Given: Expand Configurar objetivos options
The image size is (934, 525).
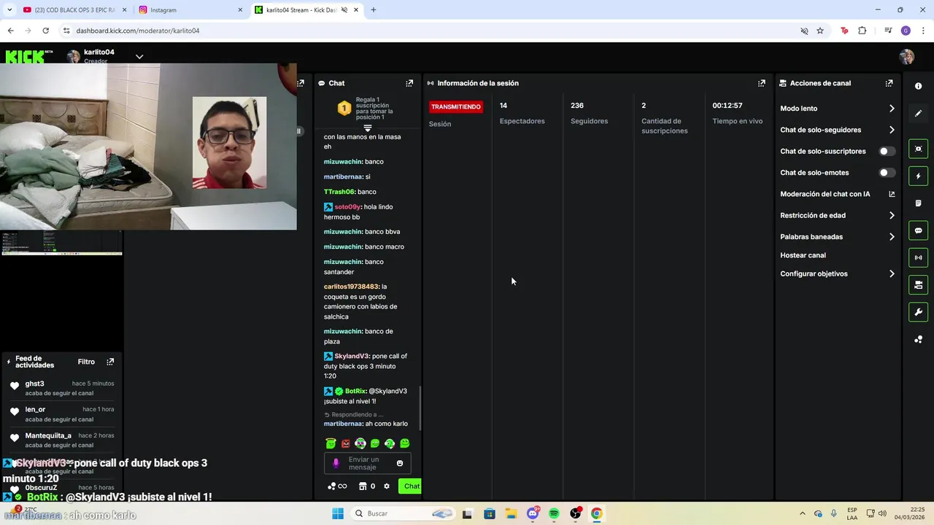Looking at the screenshot, I should 892,274.
